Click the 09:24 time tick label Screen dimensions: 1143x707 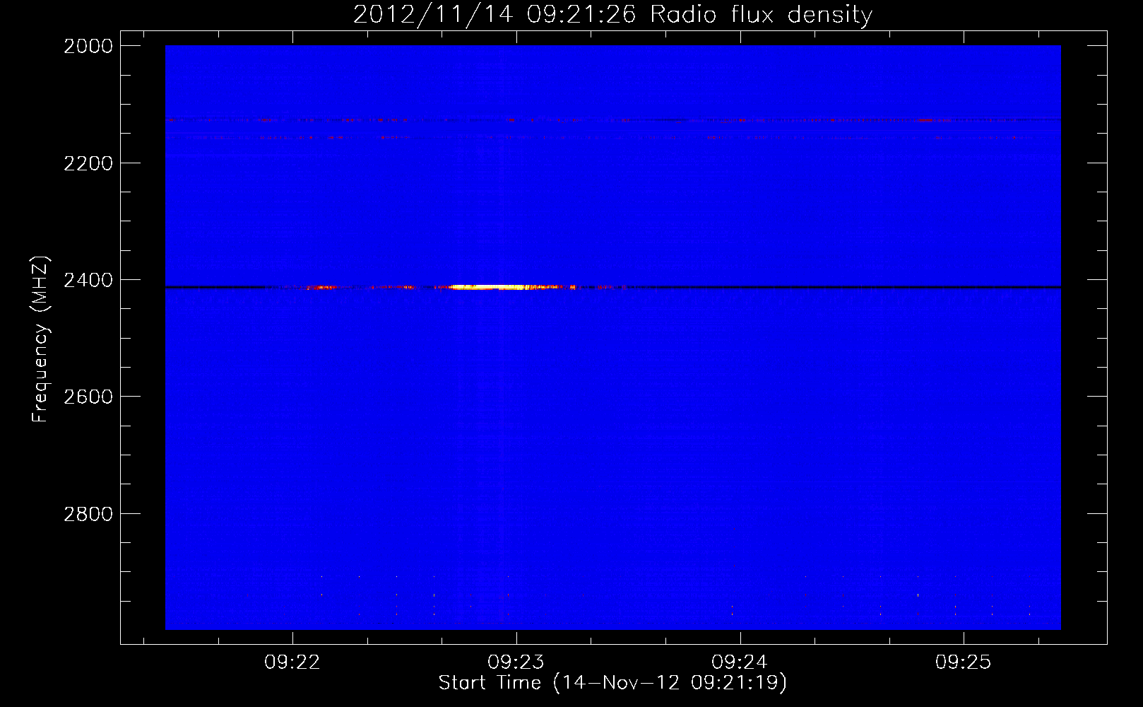pos(740,662)
